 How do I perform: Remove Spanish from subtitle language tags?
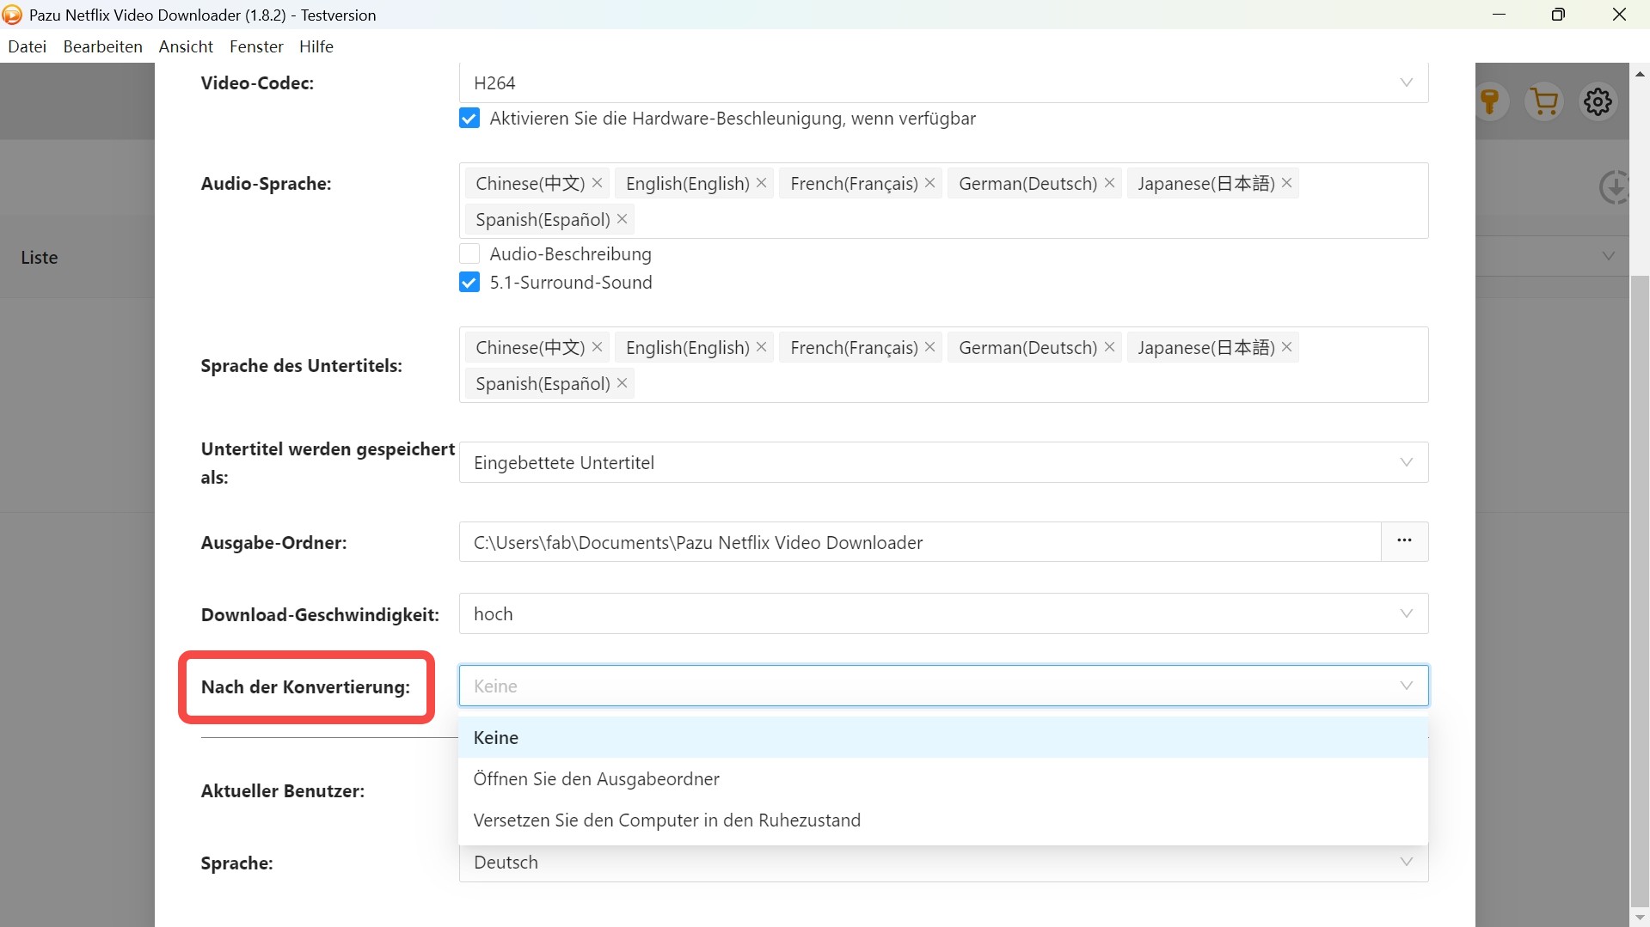pos(623,383)
